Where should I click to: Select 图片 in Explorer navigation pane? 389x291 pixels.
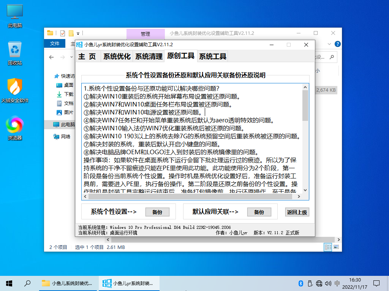tap(65, 113)
